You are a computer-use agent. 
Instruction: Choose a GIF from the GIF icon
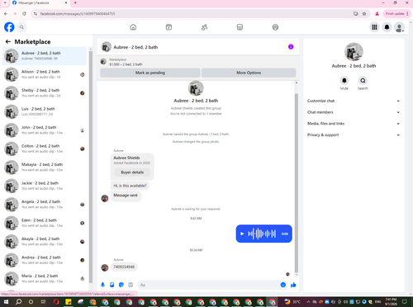click(131, 285)
